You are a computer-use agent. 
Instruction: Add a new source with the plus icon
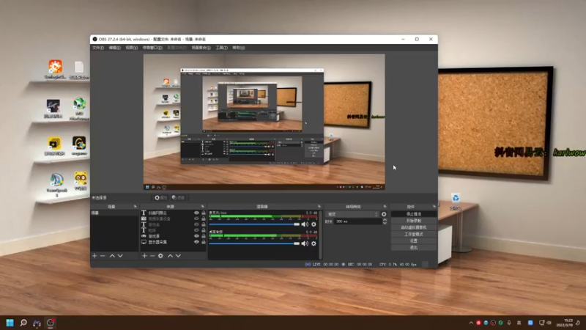click(x=144, y=256)
